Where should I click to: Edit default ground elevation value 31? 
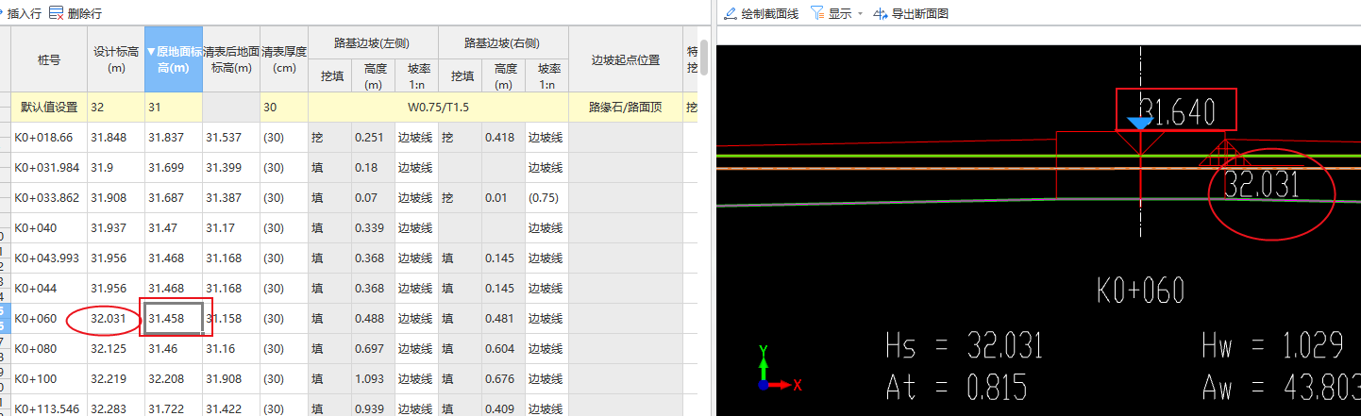click(174, 108)
